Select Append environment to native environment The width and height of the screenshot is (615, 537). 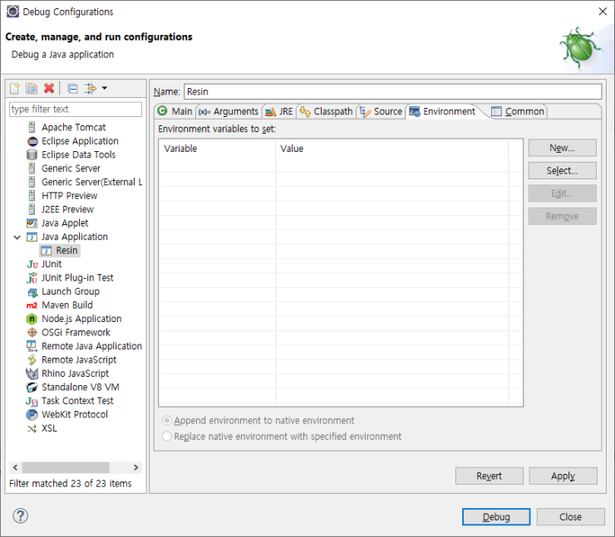click(168, 421)
